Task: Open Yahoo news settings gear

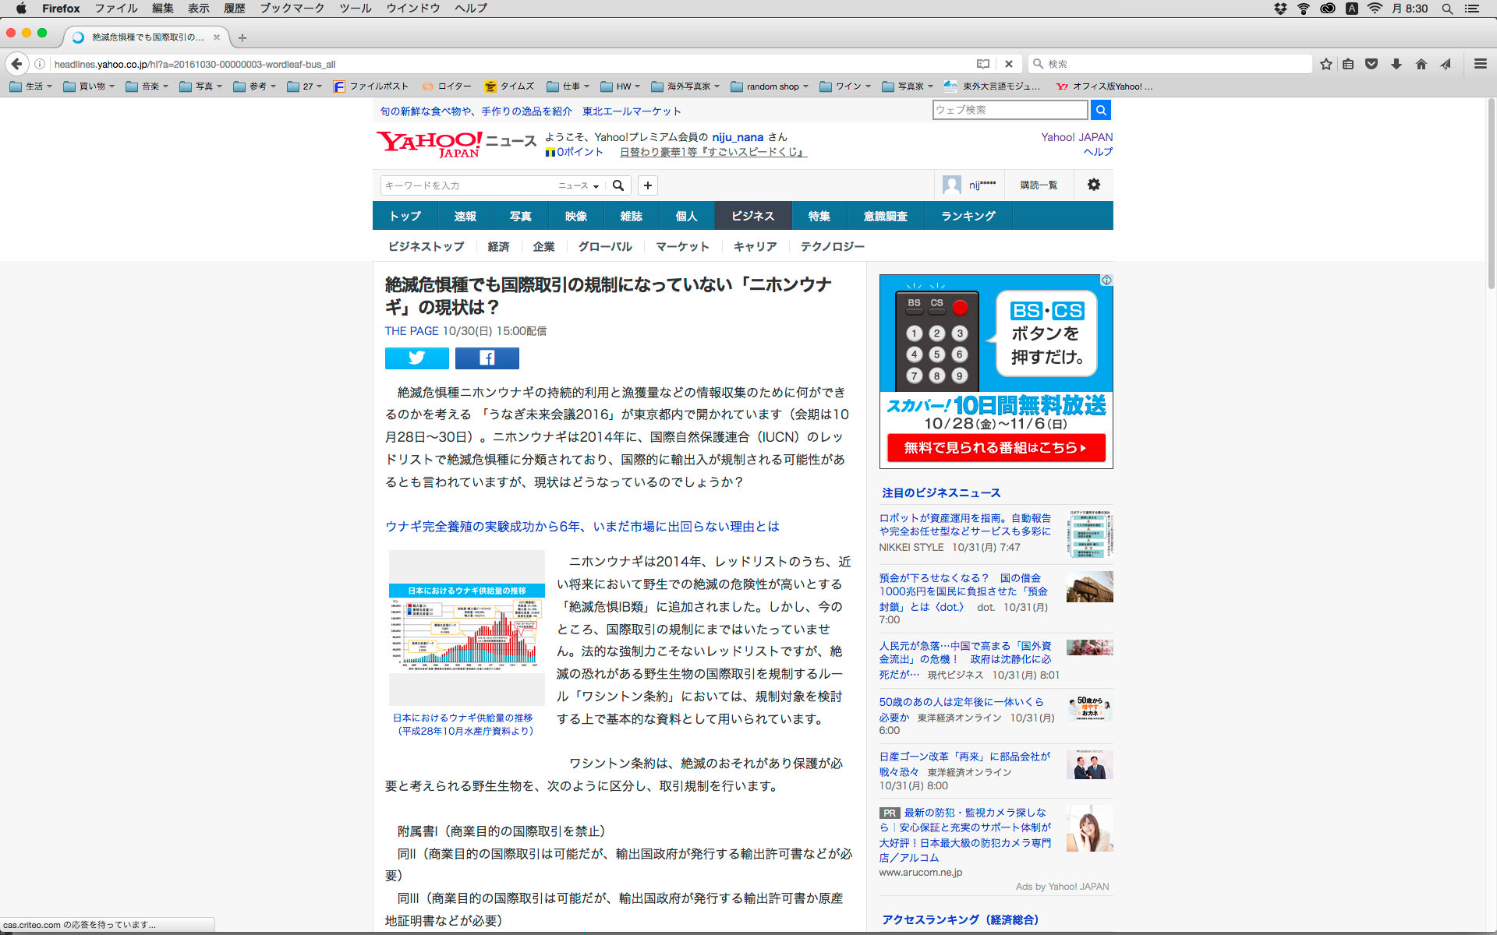Action: (1093, 185)
